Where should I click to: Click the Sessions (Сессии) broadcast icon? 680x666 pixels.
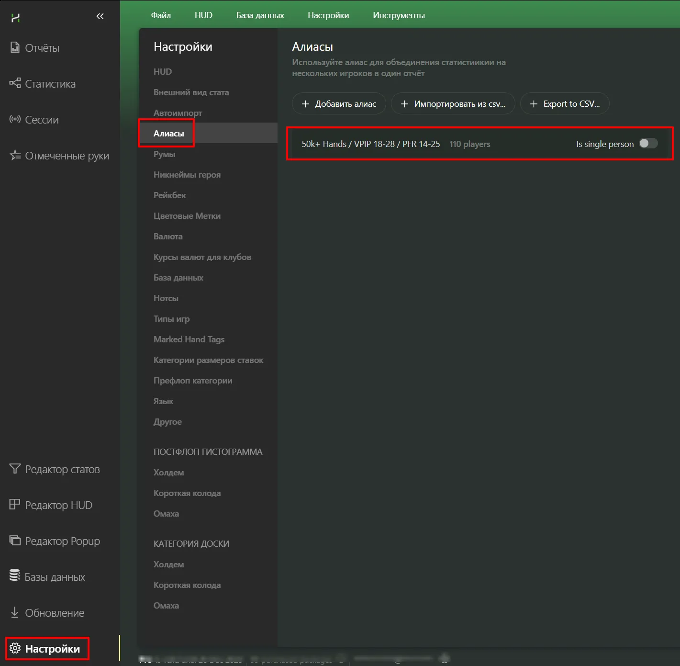[15, 119]
